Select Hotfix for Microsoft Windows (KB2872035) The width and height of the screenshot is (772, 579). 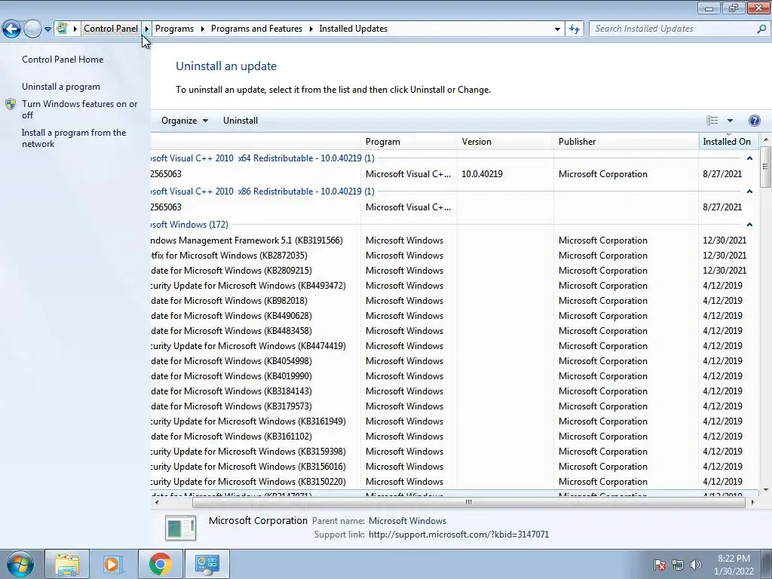point(455,256)
